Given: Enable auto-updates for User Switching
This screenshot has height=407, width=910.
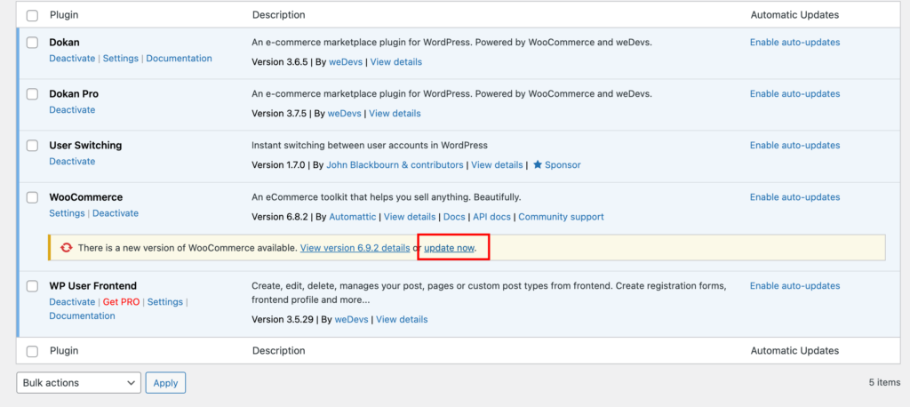Looking at the screenshot, I should [794, 146].
